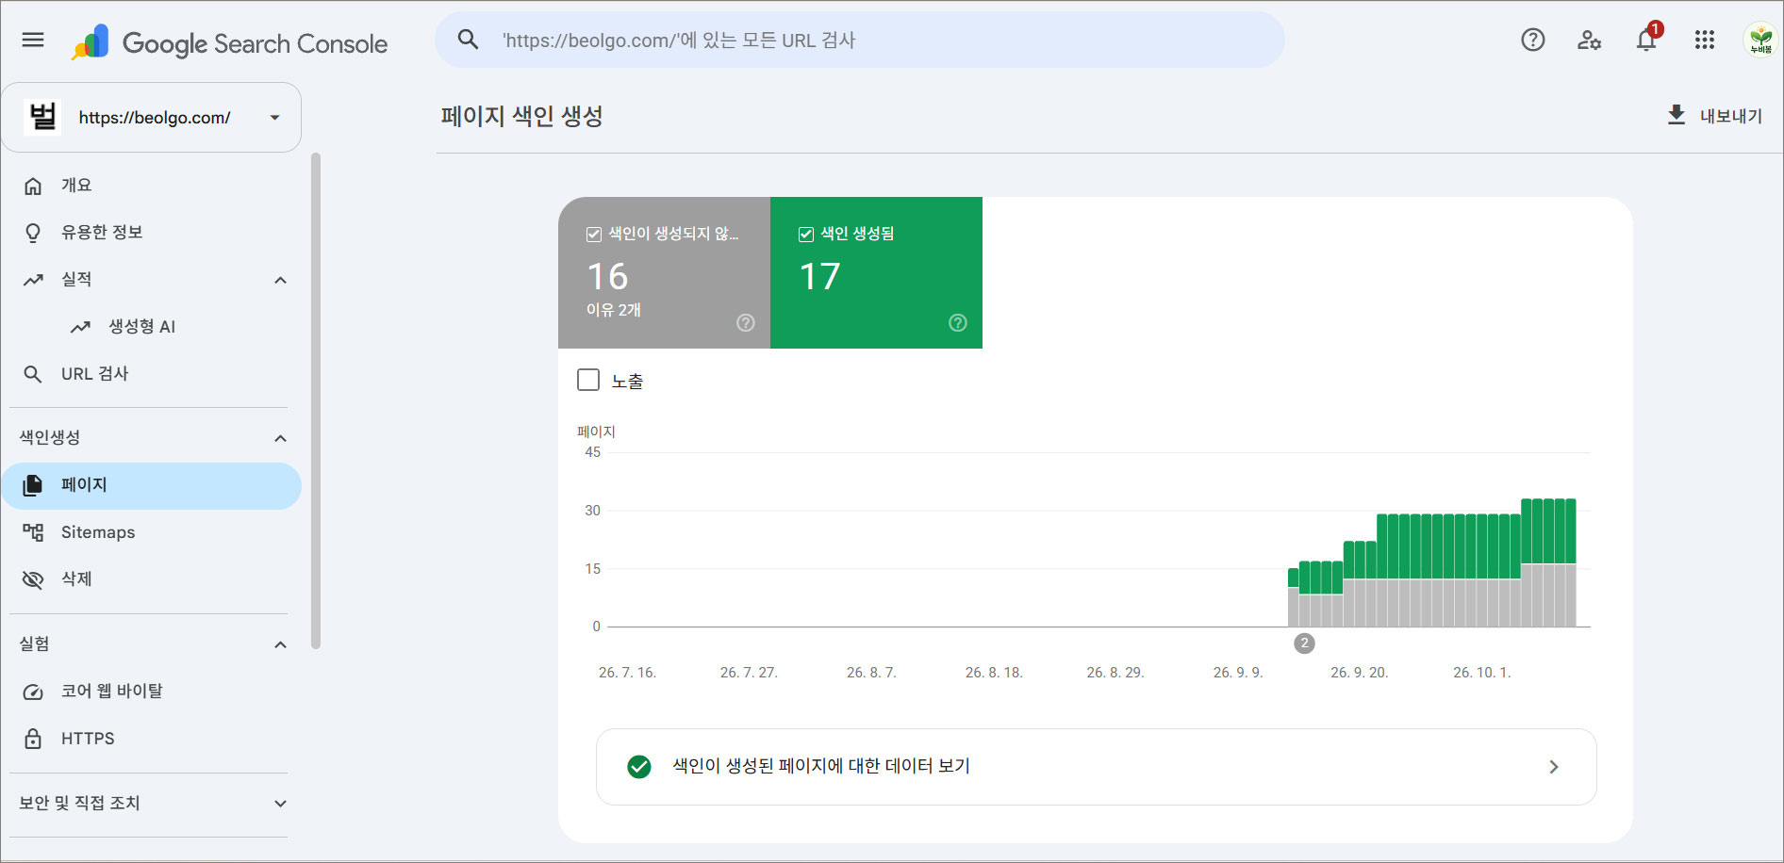Click the 색인생성 section header text
This screenshot has width=1784, height=863.
tap(50, 437)
